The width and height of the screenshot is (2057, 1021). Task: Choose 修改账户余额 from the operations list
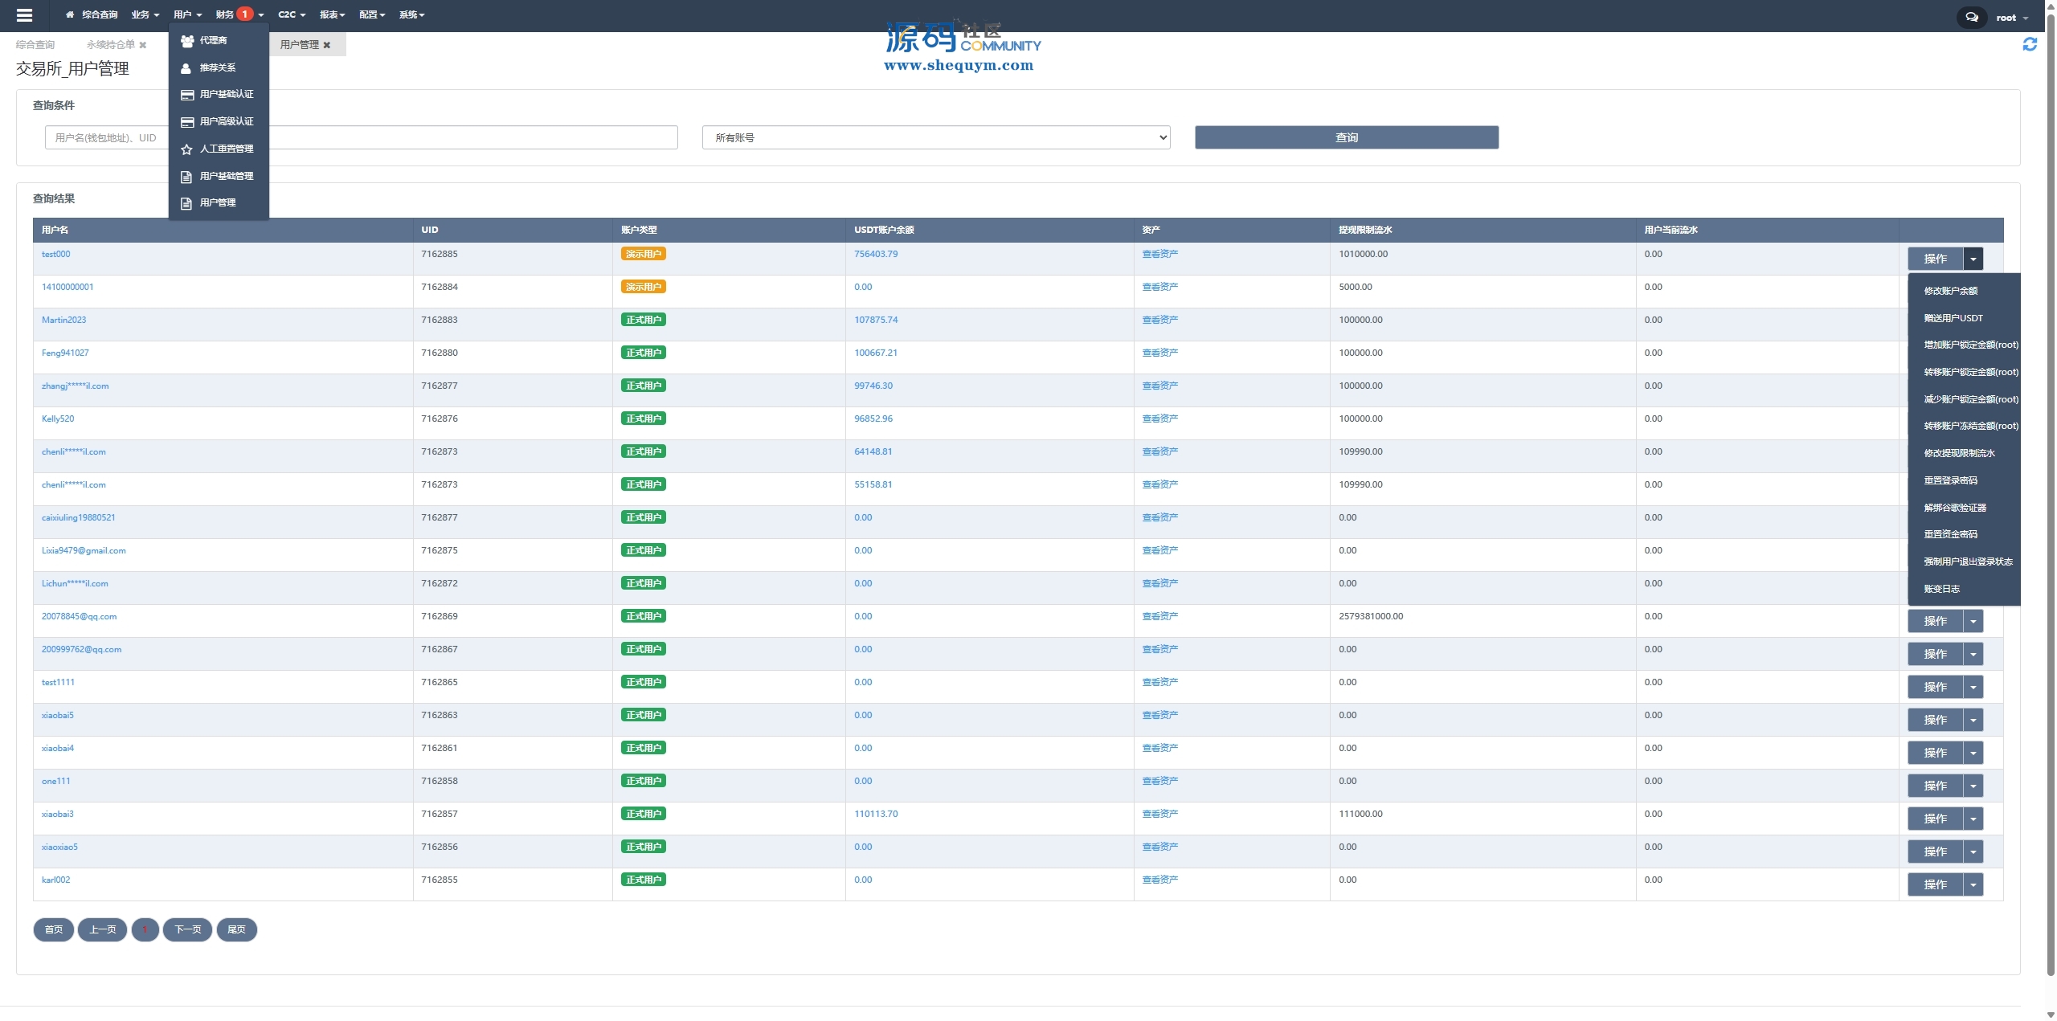[x=1950, y=291]
